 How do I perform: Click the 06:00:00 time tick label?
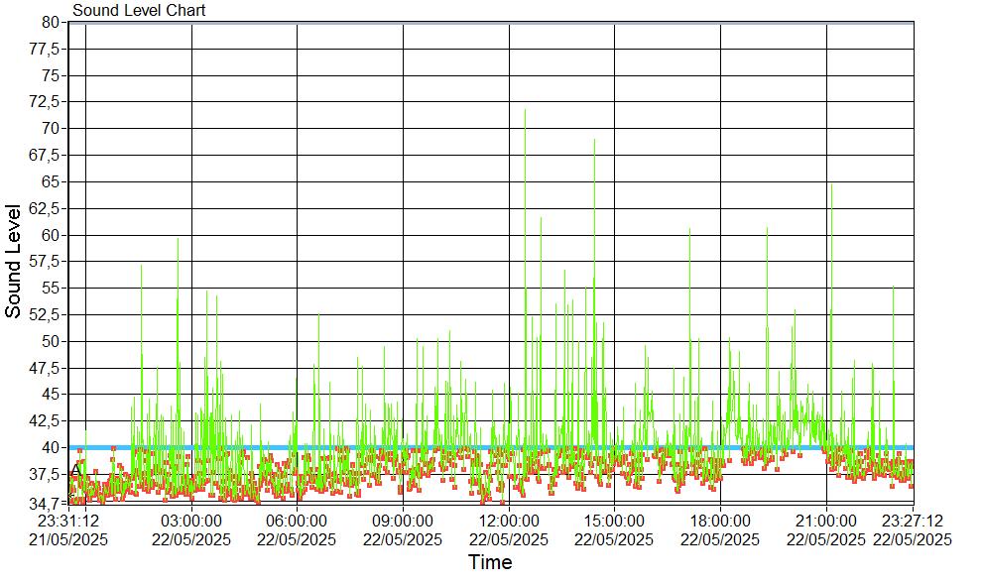pyautogui.click(x=297, y=520)
